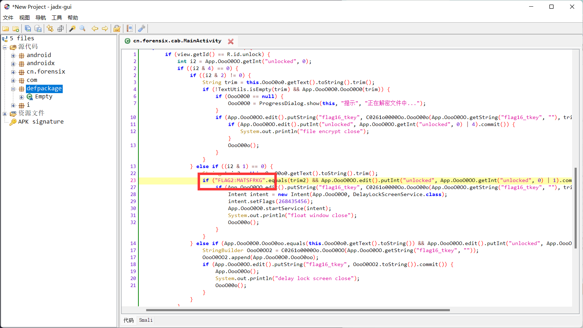
Task: Navigate back with the left arrow
Action: tap(95, 29)
